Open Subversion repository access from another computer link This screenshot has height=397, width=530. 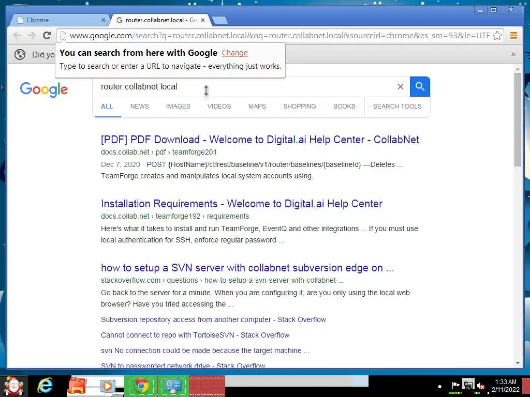[213, 319]
